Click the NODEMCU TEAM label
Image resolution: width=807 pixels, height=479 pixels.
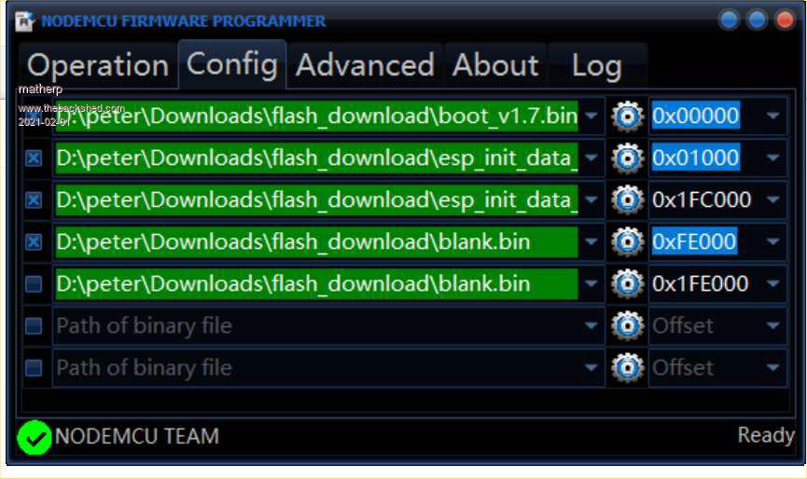click(137, 435)
